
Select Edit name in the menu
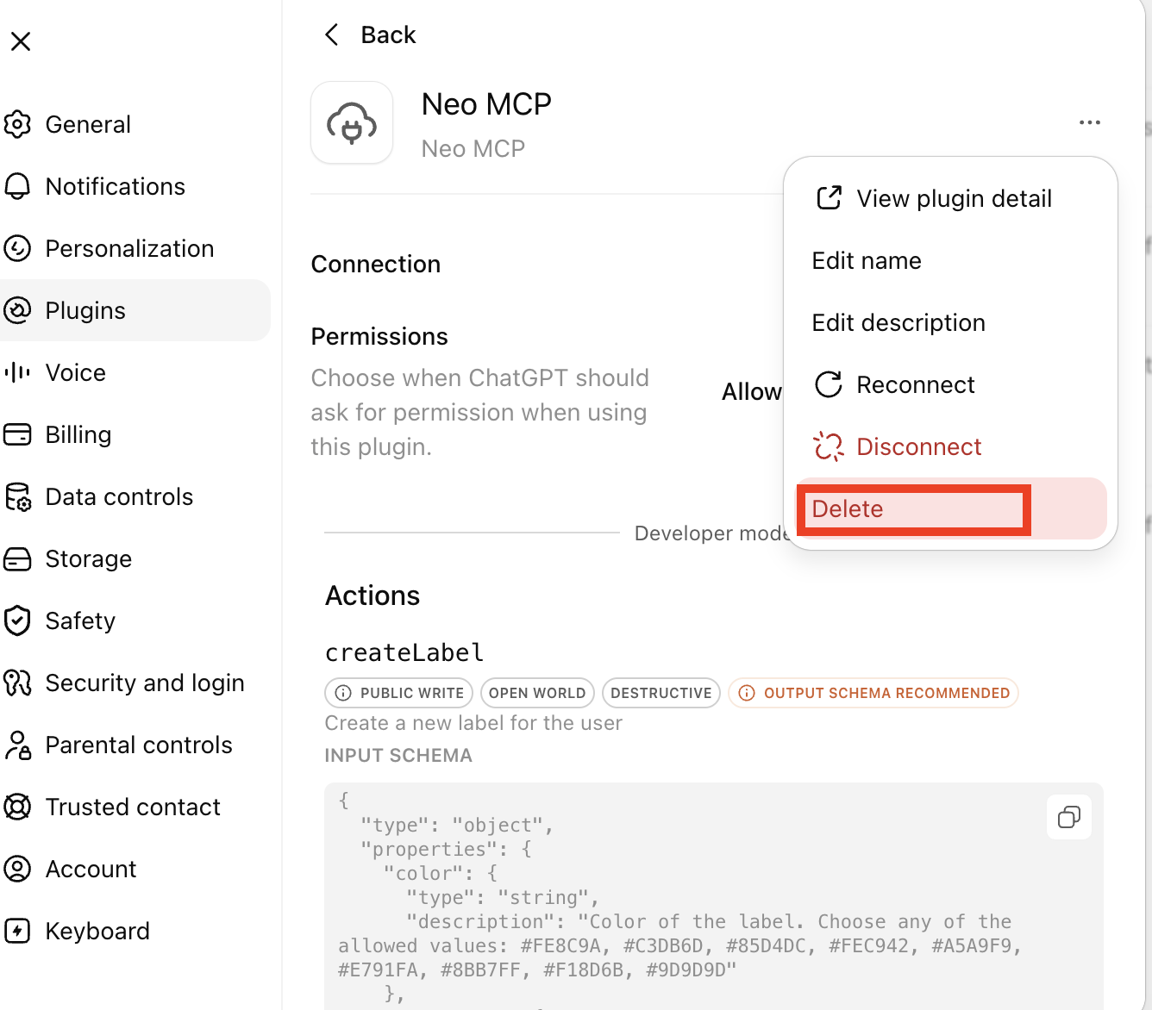coord(950,260)
